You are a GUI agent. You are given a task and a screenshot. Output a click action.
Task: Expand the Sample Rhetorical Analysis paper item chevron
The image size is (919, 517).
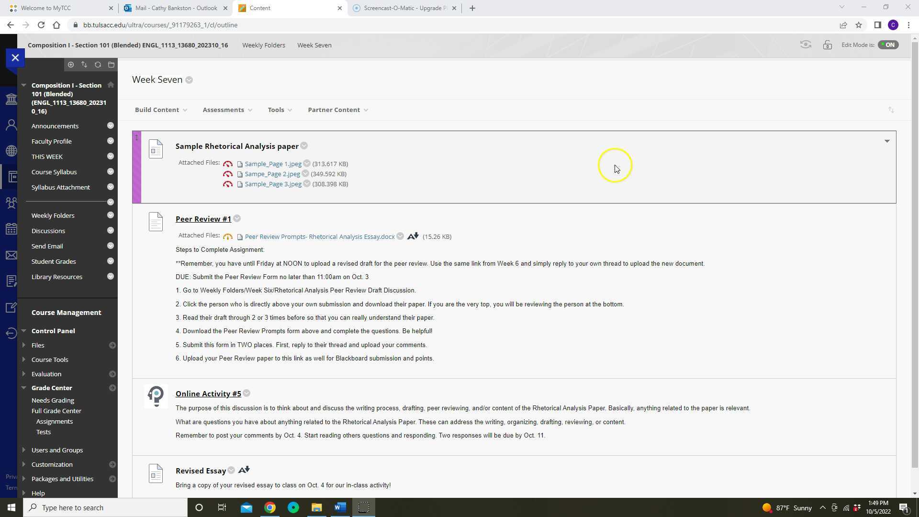(x=886, y=141)
